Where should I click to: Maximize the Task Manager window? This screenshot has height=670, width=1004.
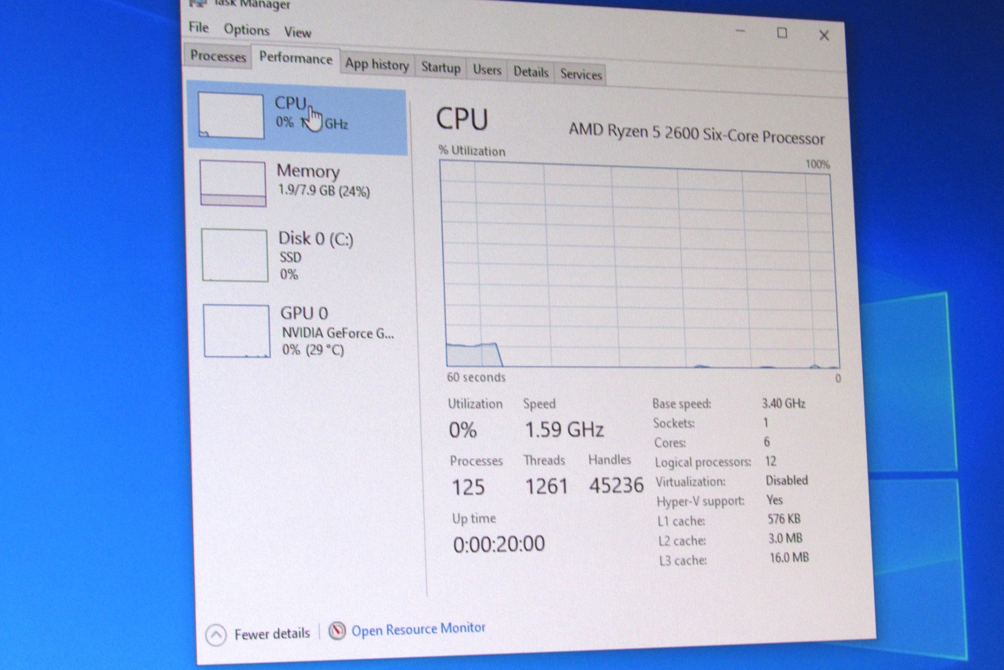point(782,33)
